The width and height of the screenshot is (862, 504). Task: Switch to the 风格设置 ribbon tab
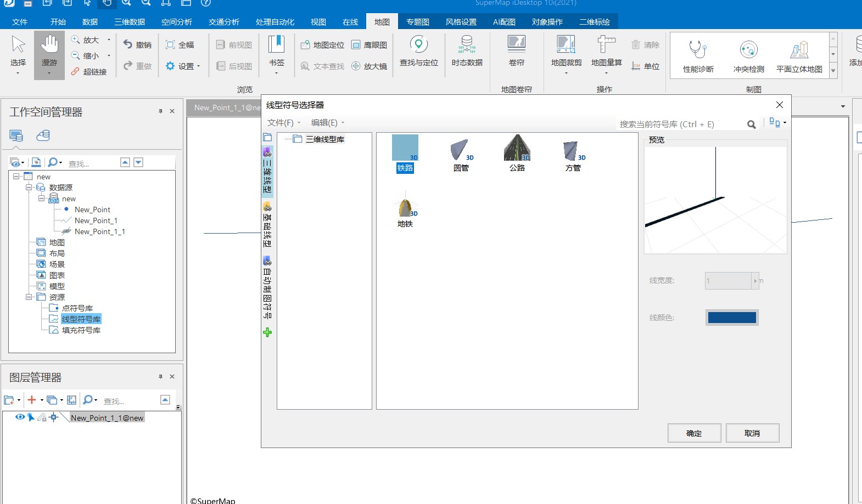pos(461,22)
